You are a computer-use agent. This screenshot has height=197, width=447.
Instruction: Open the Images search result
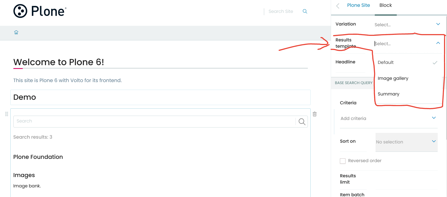pos(24,175)
